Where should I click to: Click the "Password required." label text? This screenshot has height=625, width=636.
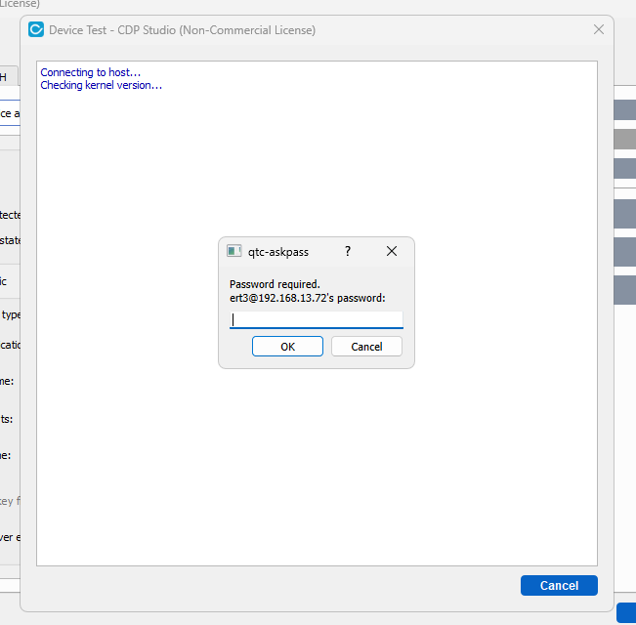(275, 284)
